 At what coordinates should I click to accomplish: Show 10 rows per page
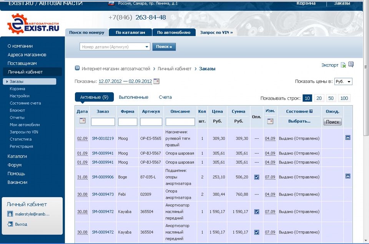coord(307,98)
